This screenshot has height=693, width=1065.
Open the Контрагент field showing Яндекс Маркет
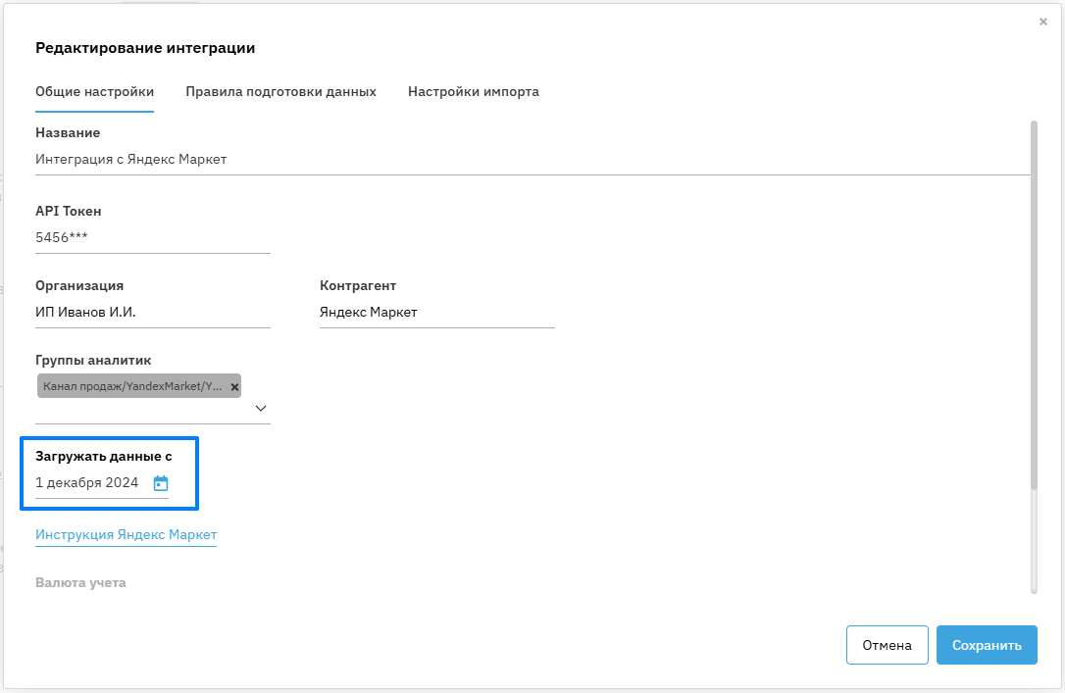(436, 313)
